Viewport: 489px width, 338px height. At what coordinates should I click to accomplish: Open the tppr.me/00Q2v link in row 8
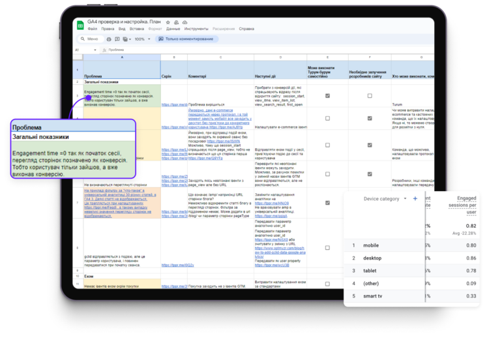coord(178,265)
